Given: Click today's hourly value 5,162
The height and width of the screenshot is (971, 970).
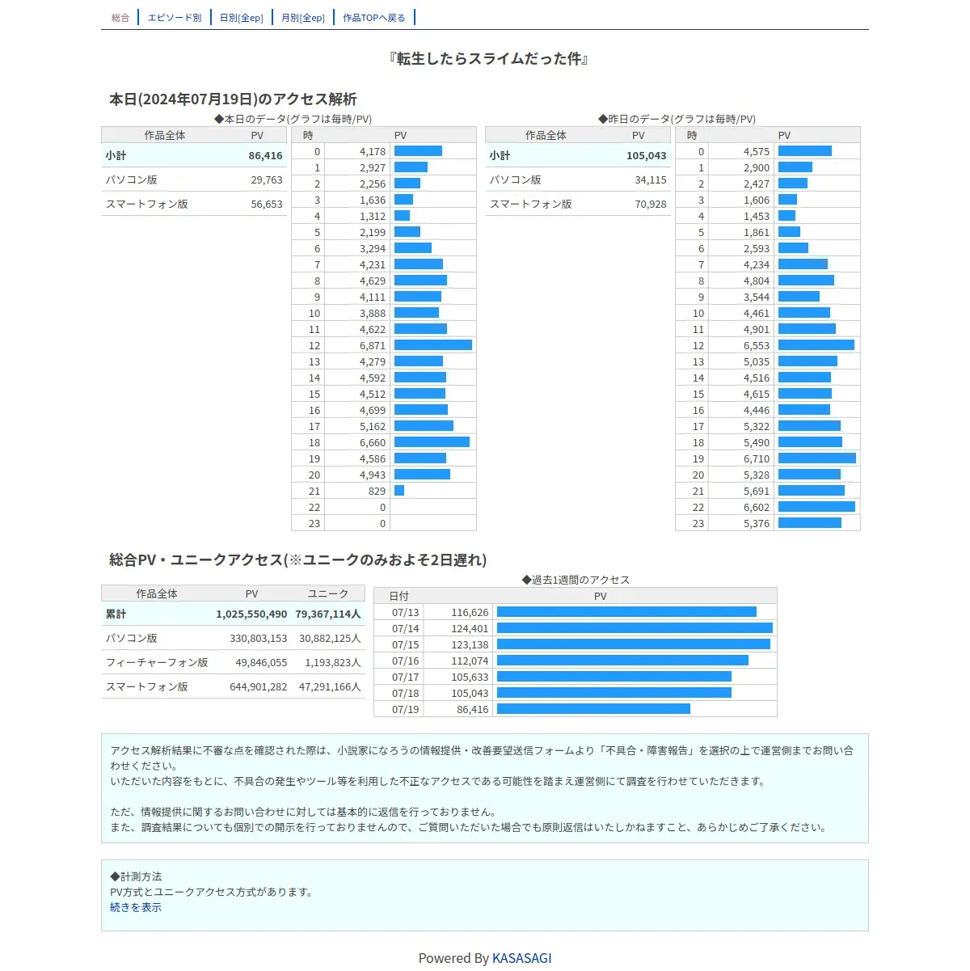Looking at the screenshot, I should click(373, 427).
